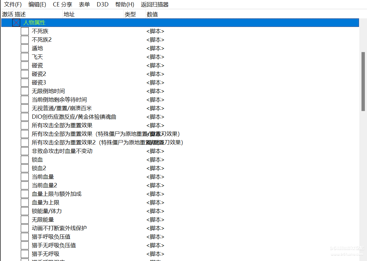Click the vertical scrollbar thumb
This screenshot has width=367, height=261.
point(363,81)
